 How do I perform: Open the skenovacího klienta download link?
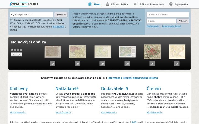tap(133, 78)
